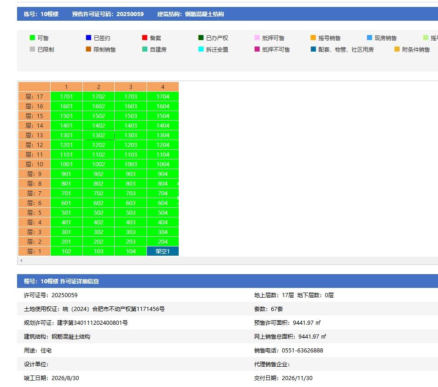The width and height of the screenshot is (438, 387).
Task: Click the 竣工日期: 2026/8/30 line
Action: pyautogui.click(x=52, y=378)
